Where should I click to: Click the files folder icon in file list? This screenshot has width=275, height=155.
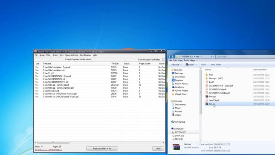click(207, 74)
